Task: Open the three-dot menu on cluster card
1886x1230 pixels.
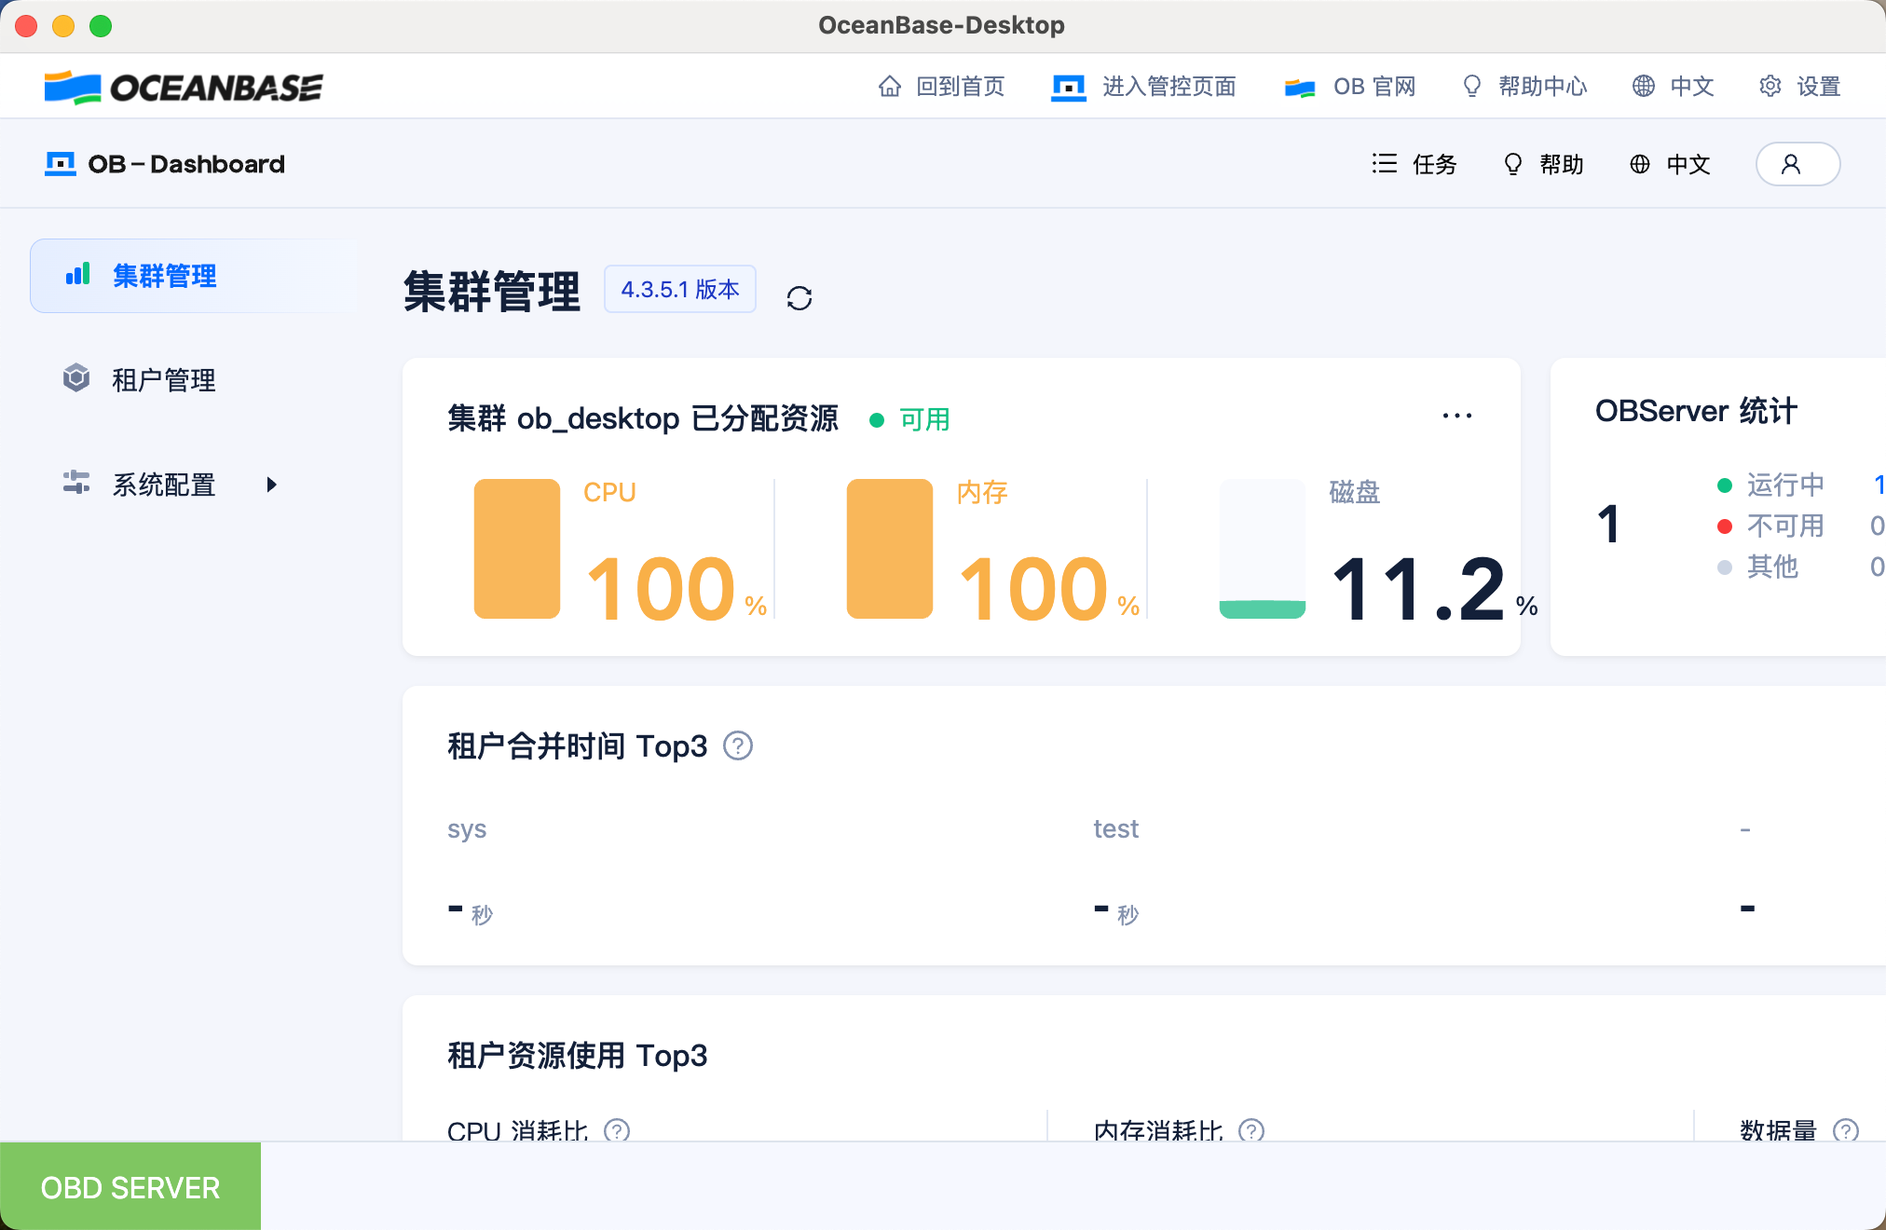Action: (1456, 416)
